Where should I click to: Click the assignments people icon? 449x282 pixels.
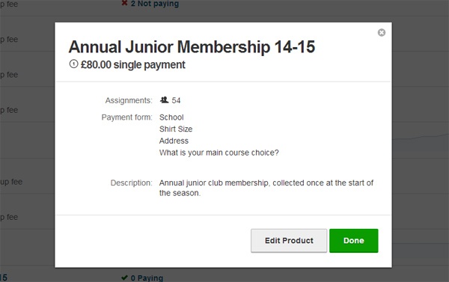(164, 100)
